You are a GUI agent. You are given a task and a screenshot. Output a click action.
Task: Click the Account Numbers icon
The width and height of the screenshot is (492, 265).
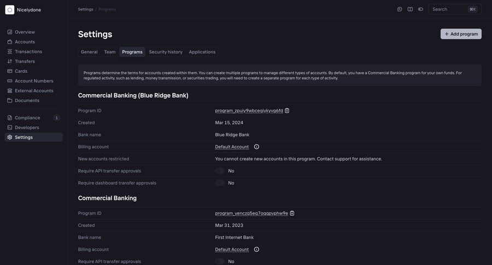10,81
